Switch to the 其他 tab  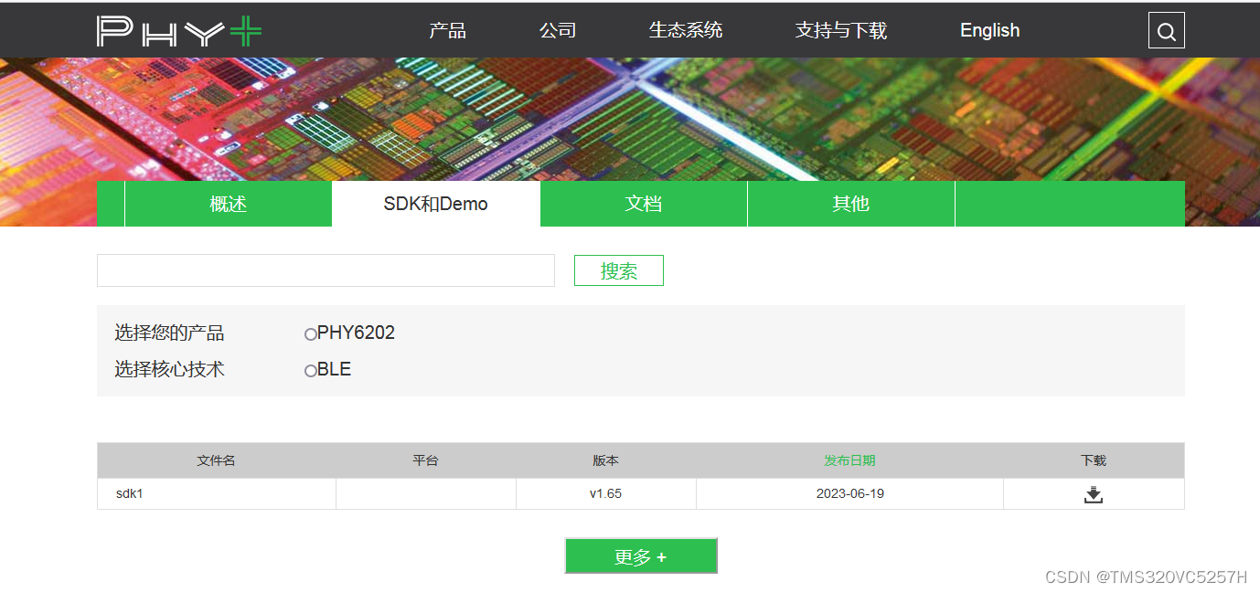click(850, 203)
